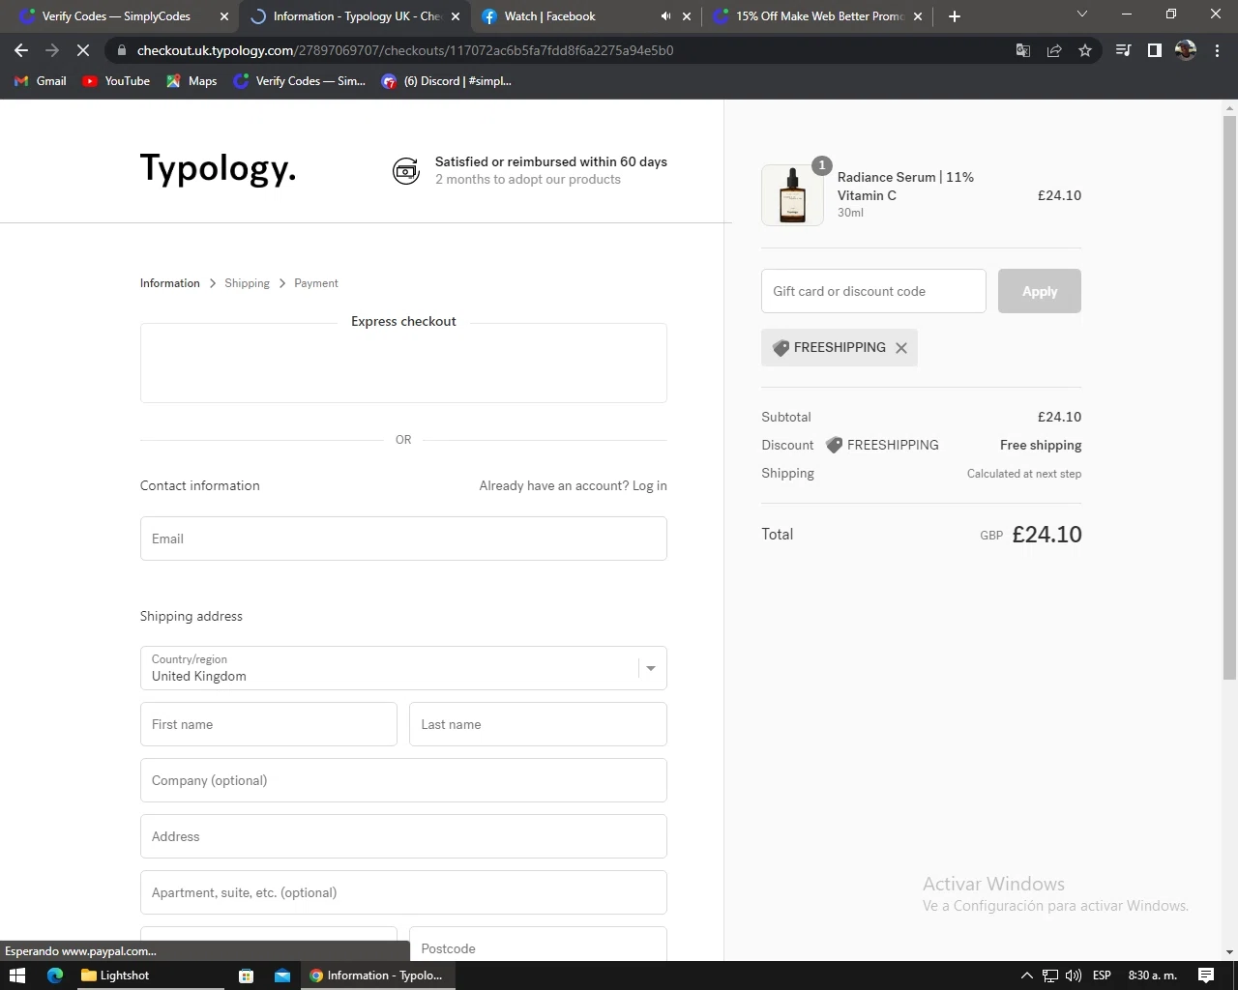
Task: Focus the First name field
Action: click(269, 724)
